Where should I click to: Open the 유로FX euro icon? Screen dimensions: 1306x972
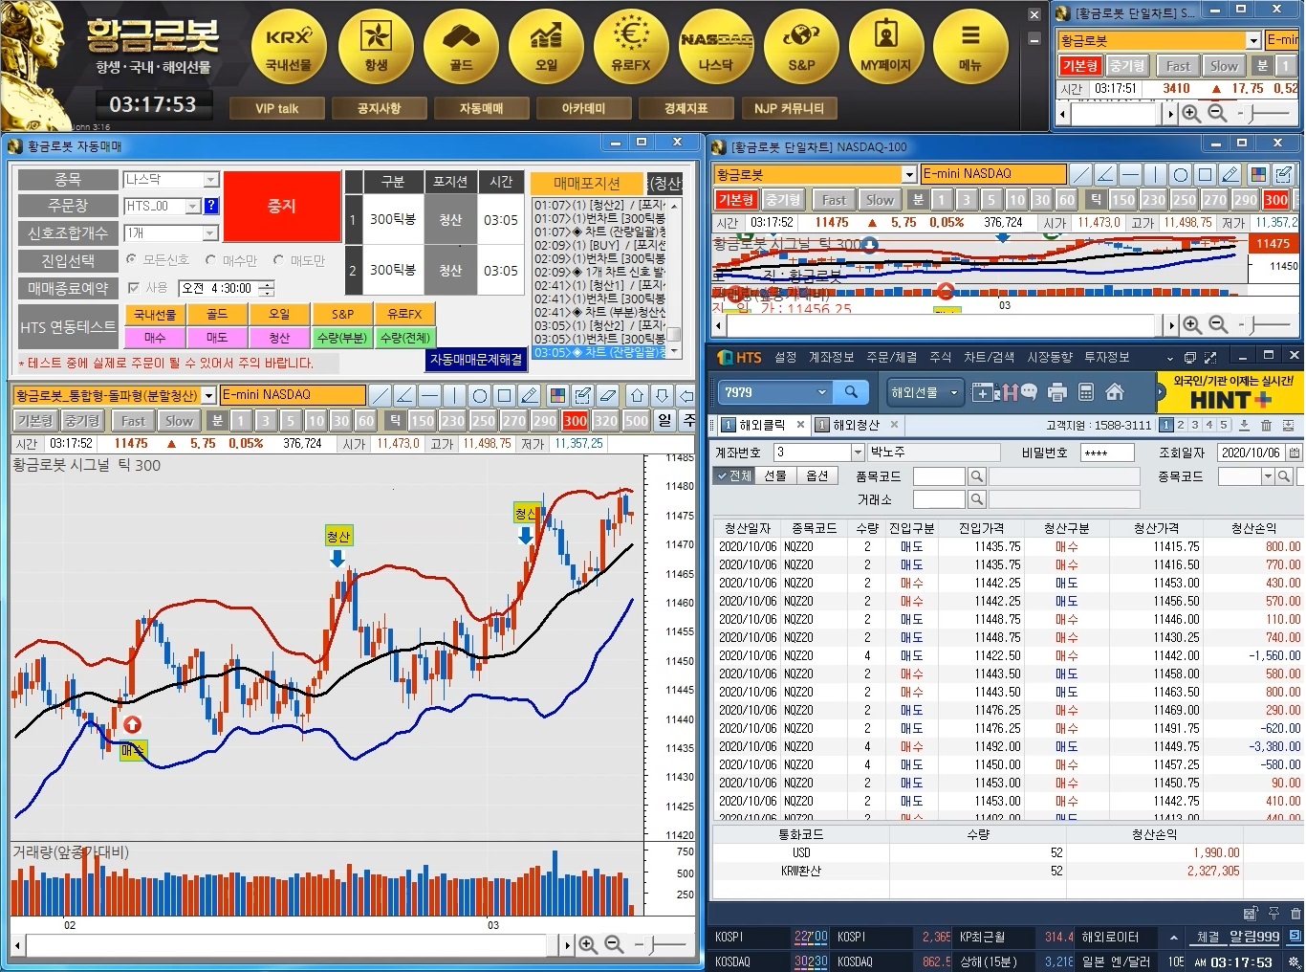(x=631, y=46)
